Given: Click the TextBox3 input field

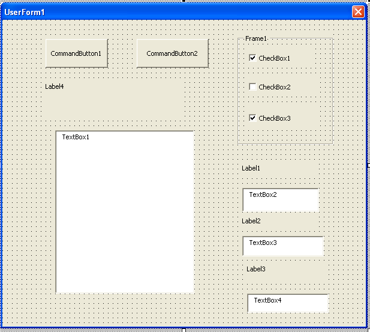Looking at the screenshot, I should [x=283, y=246].
